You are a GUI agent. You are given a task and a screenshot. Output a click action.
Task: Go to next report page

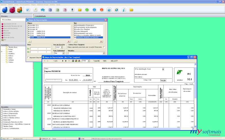point(63,61)
